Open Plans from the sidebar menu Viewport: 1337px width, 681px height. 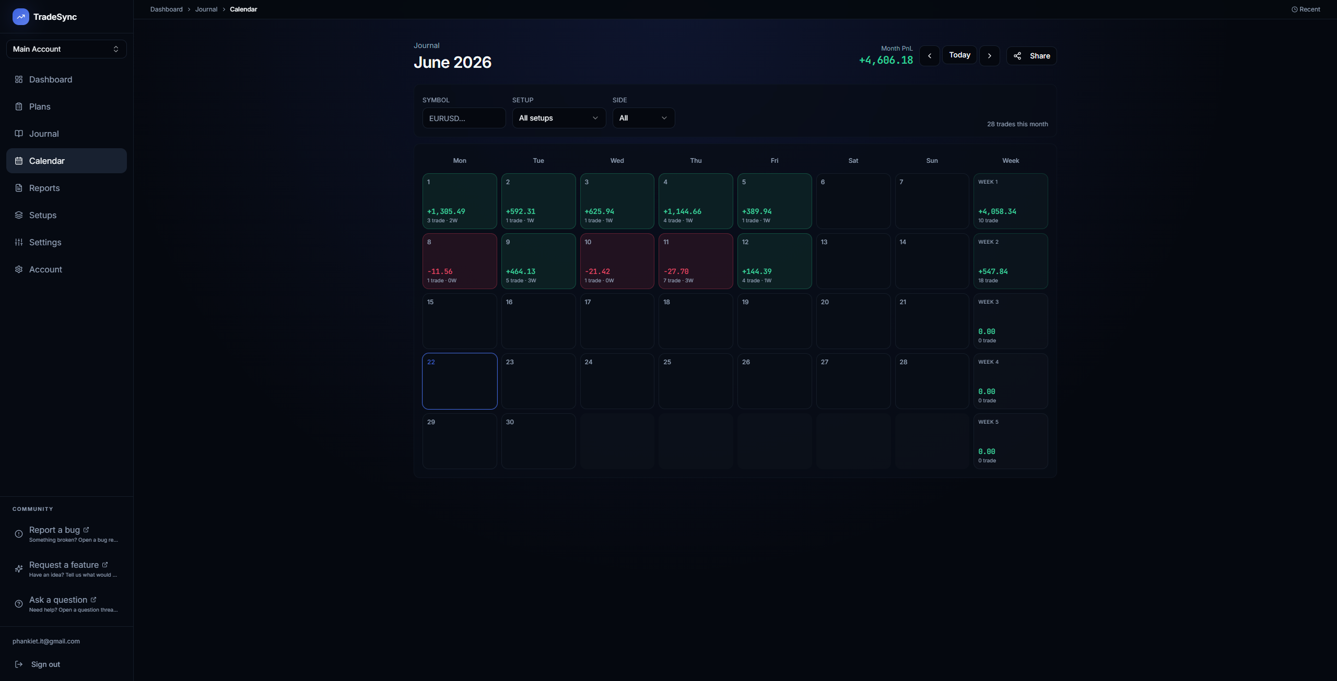66,106
